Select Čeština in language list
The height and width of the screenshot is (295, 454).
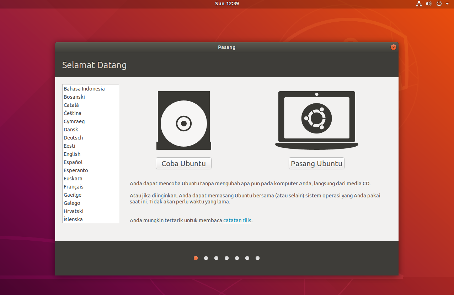pos(91,113)
